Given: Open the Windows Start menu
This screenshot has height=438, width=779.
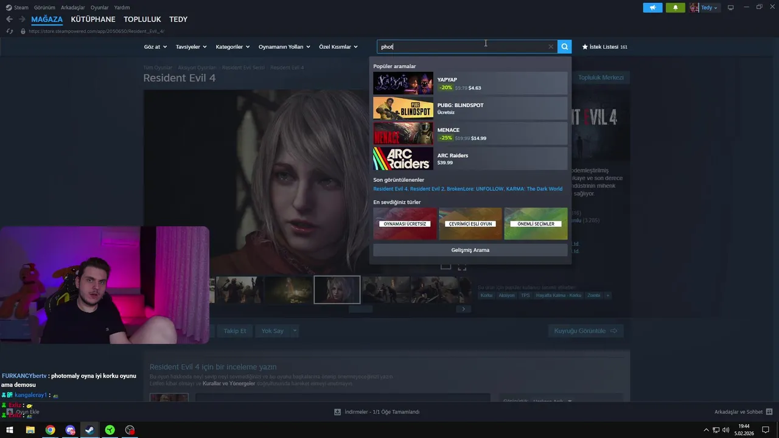Looking at the screenshot, I should [x=10, y=430].
